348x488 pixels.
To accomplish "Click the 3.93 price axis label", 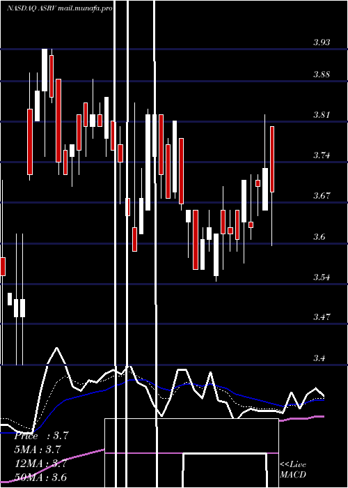I will 322,43.
